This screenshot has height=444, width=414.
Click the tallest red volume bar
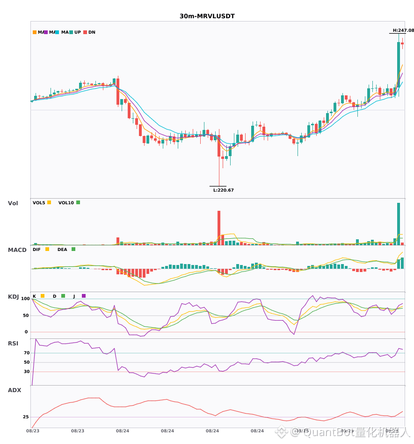pos(219,228)
